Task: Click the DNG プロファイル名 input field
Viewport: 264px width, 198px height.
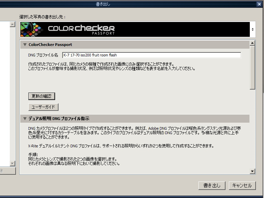Action: 151,55
